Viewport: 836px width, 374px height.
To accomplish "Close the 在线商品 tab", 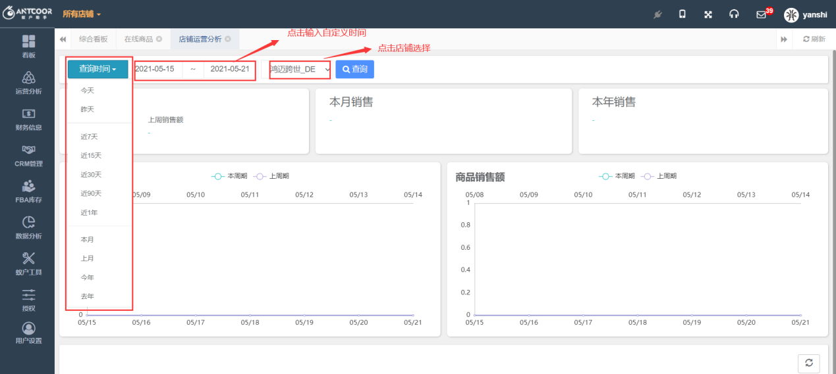I will point(159,39).
